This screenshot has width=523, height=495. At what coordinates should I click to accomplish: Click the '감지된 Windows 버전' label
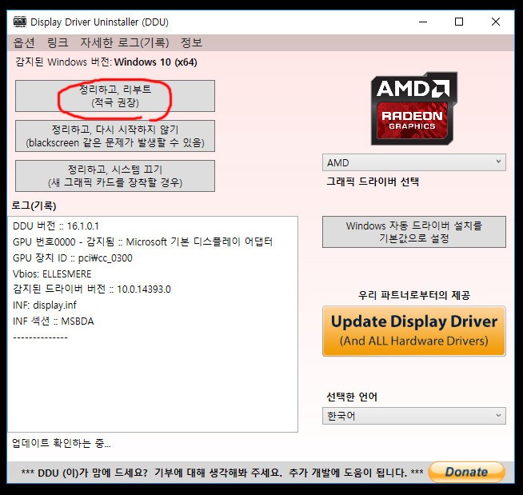tap(62, 62)
